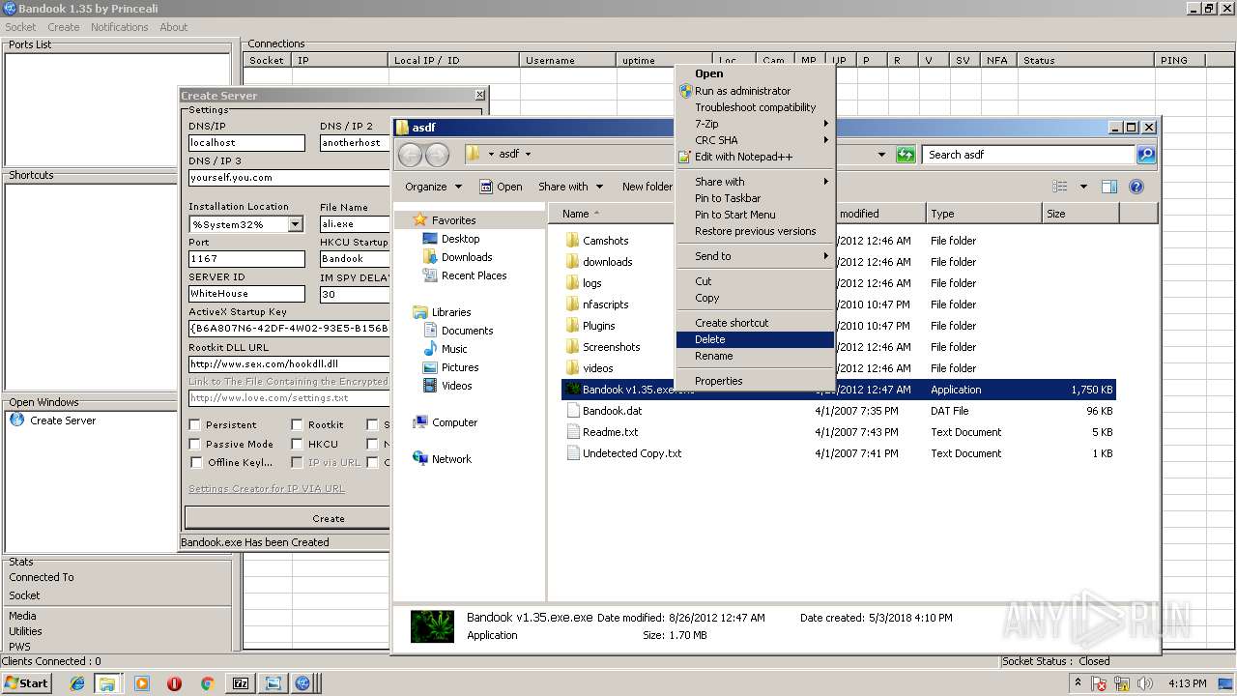Sort files by the Size column header
This screenshot has height=696, width=1237.
(x=1079, y=214)
